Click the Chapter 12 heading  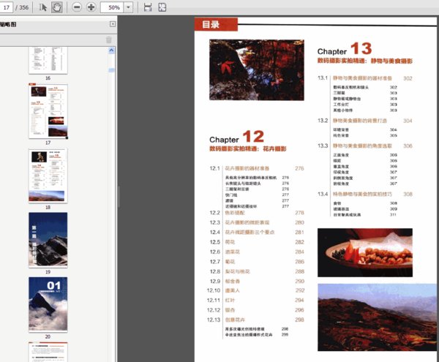236,137
